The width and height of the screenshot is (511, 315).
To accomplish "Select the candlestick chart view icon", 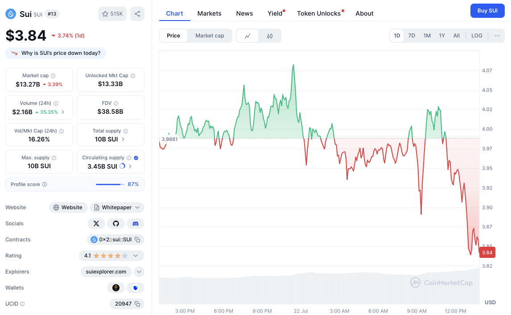I will (x=269, y=36).
